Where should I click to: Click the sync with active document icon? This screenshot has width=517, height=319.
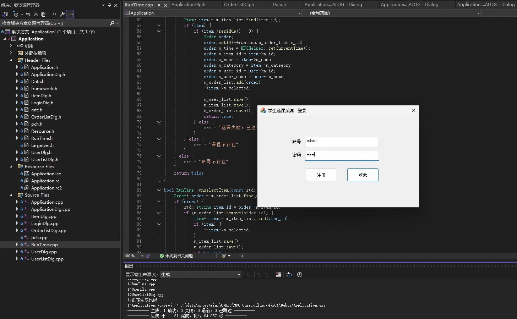(28, 14)
